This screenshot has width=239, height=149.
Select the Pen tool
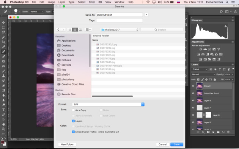[3, 115]
